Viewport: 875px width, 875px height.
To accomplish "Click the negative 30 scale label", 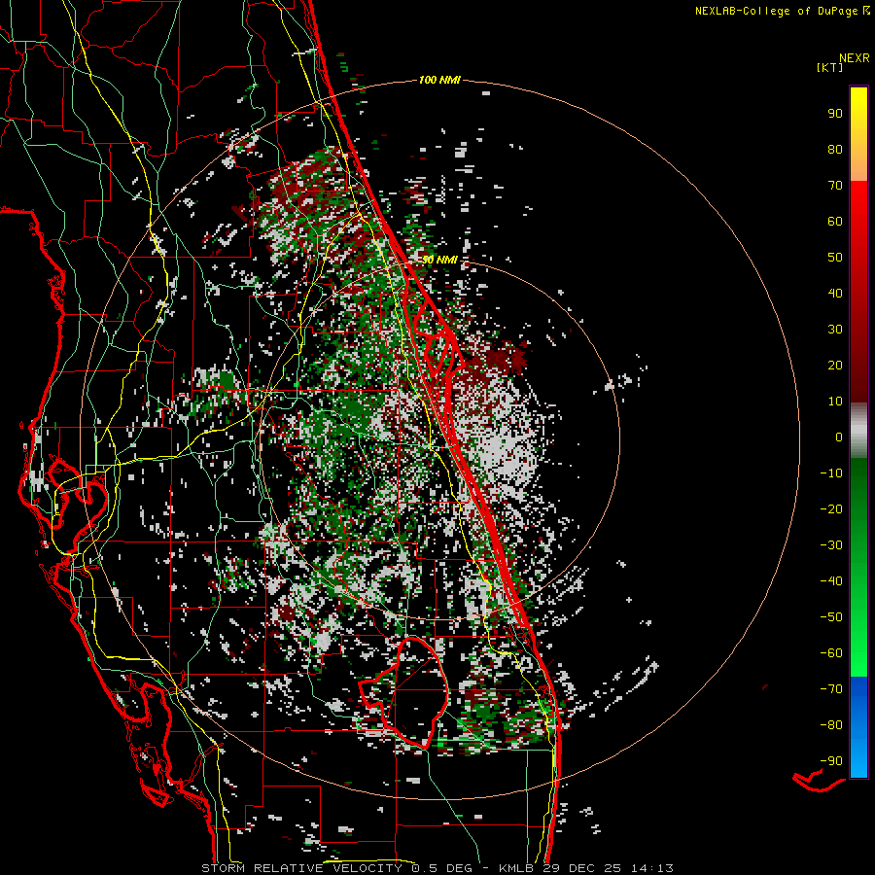I will (x=831, y=544).
